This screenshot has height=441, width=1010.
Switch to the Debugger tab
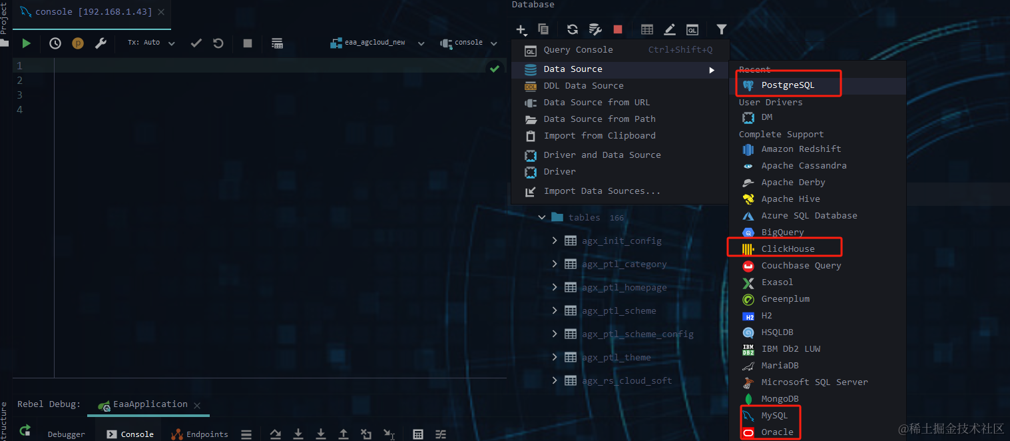(66, 434)
